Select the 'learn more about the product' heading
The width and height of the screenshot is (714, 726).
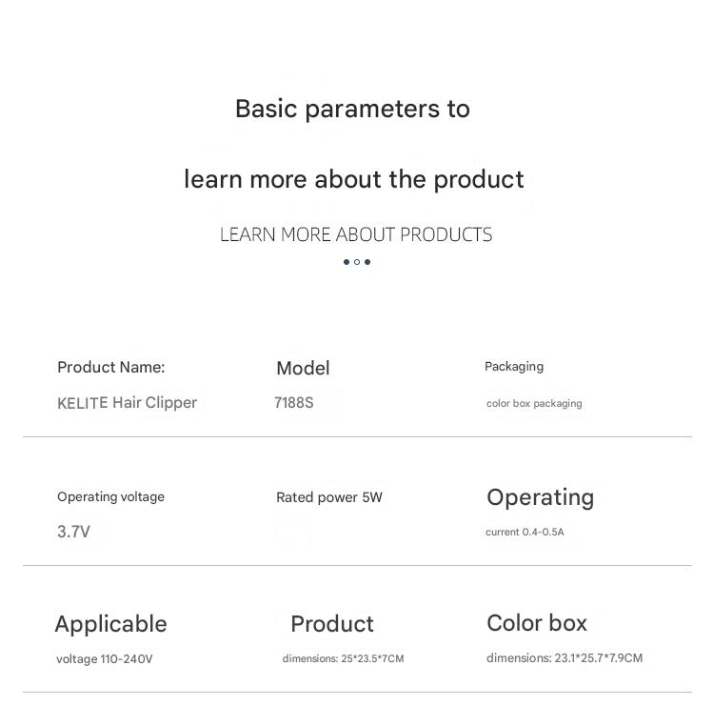[354, 179]
